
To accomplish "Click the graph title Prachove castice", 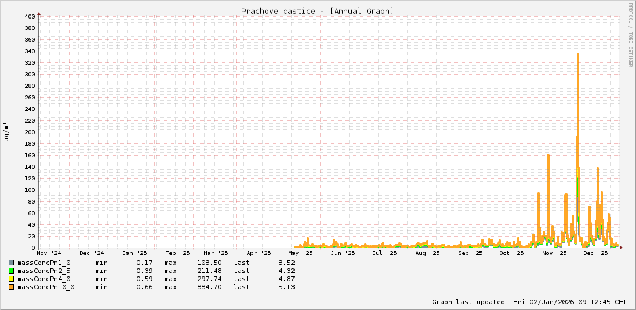I will coord(317,11).
